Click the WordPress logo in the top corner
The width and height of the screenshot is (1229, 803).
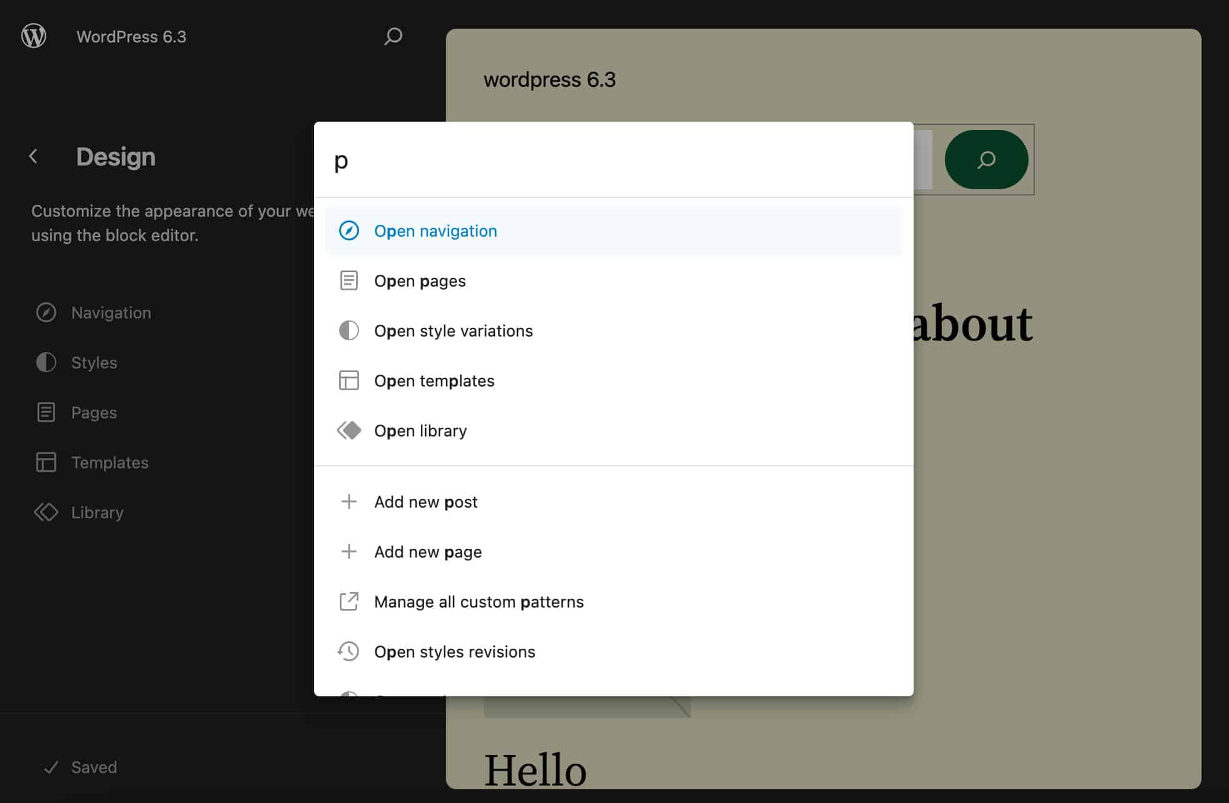(34, 36)
